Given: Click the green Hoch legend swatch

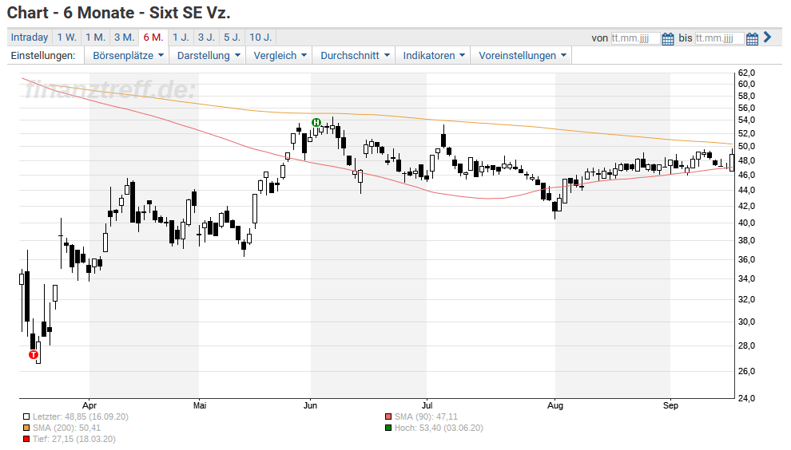Looking at the screenshot, I should (x=388, y=428).
